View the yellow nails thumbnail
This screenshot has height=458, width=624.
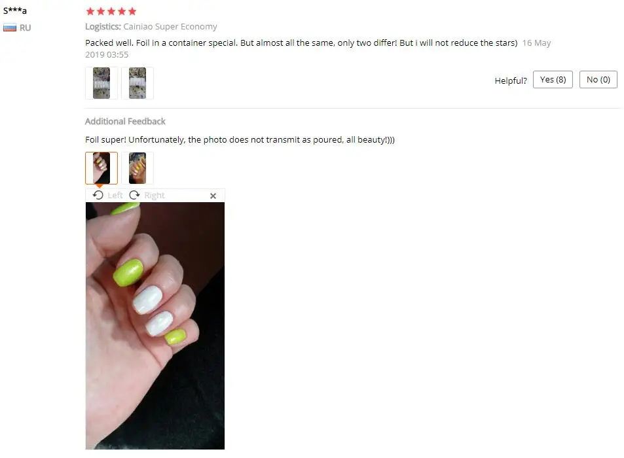[138, 168]
